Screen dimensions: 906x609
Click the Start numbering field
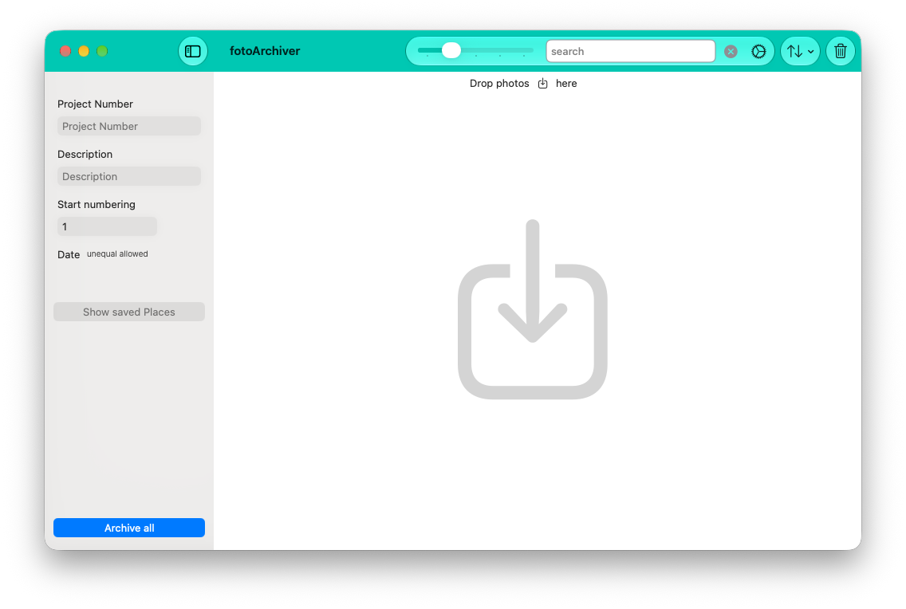point(107,227)
